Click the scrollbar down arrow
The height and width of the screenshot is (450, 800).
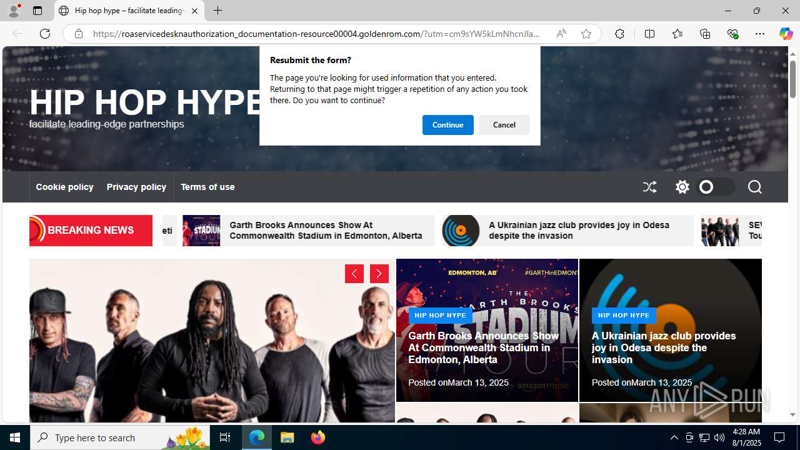[792, 414]
